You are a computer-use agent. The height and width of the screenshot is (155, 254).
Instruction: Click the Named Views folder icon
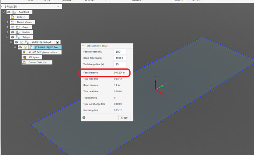coord(13,22)
